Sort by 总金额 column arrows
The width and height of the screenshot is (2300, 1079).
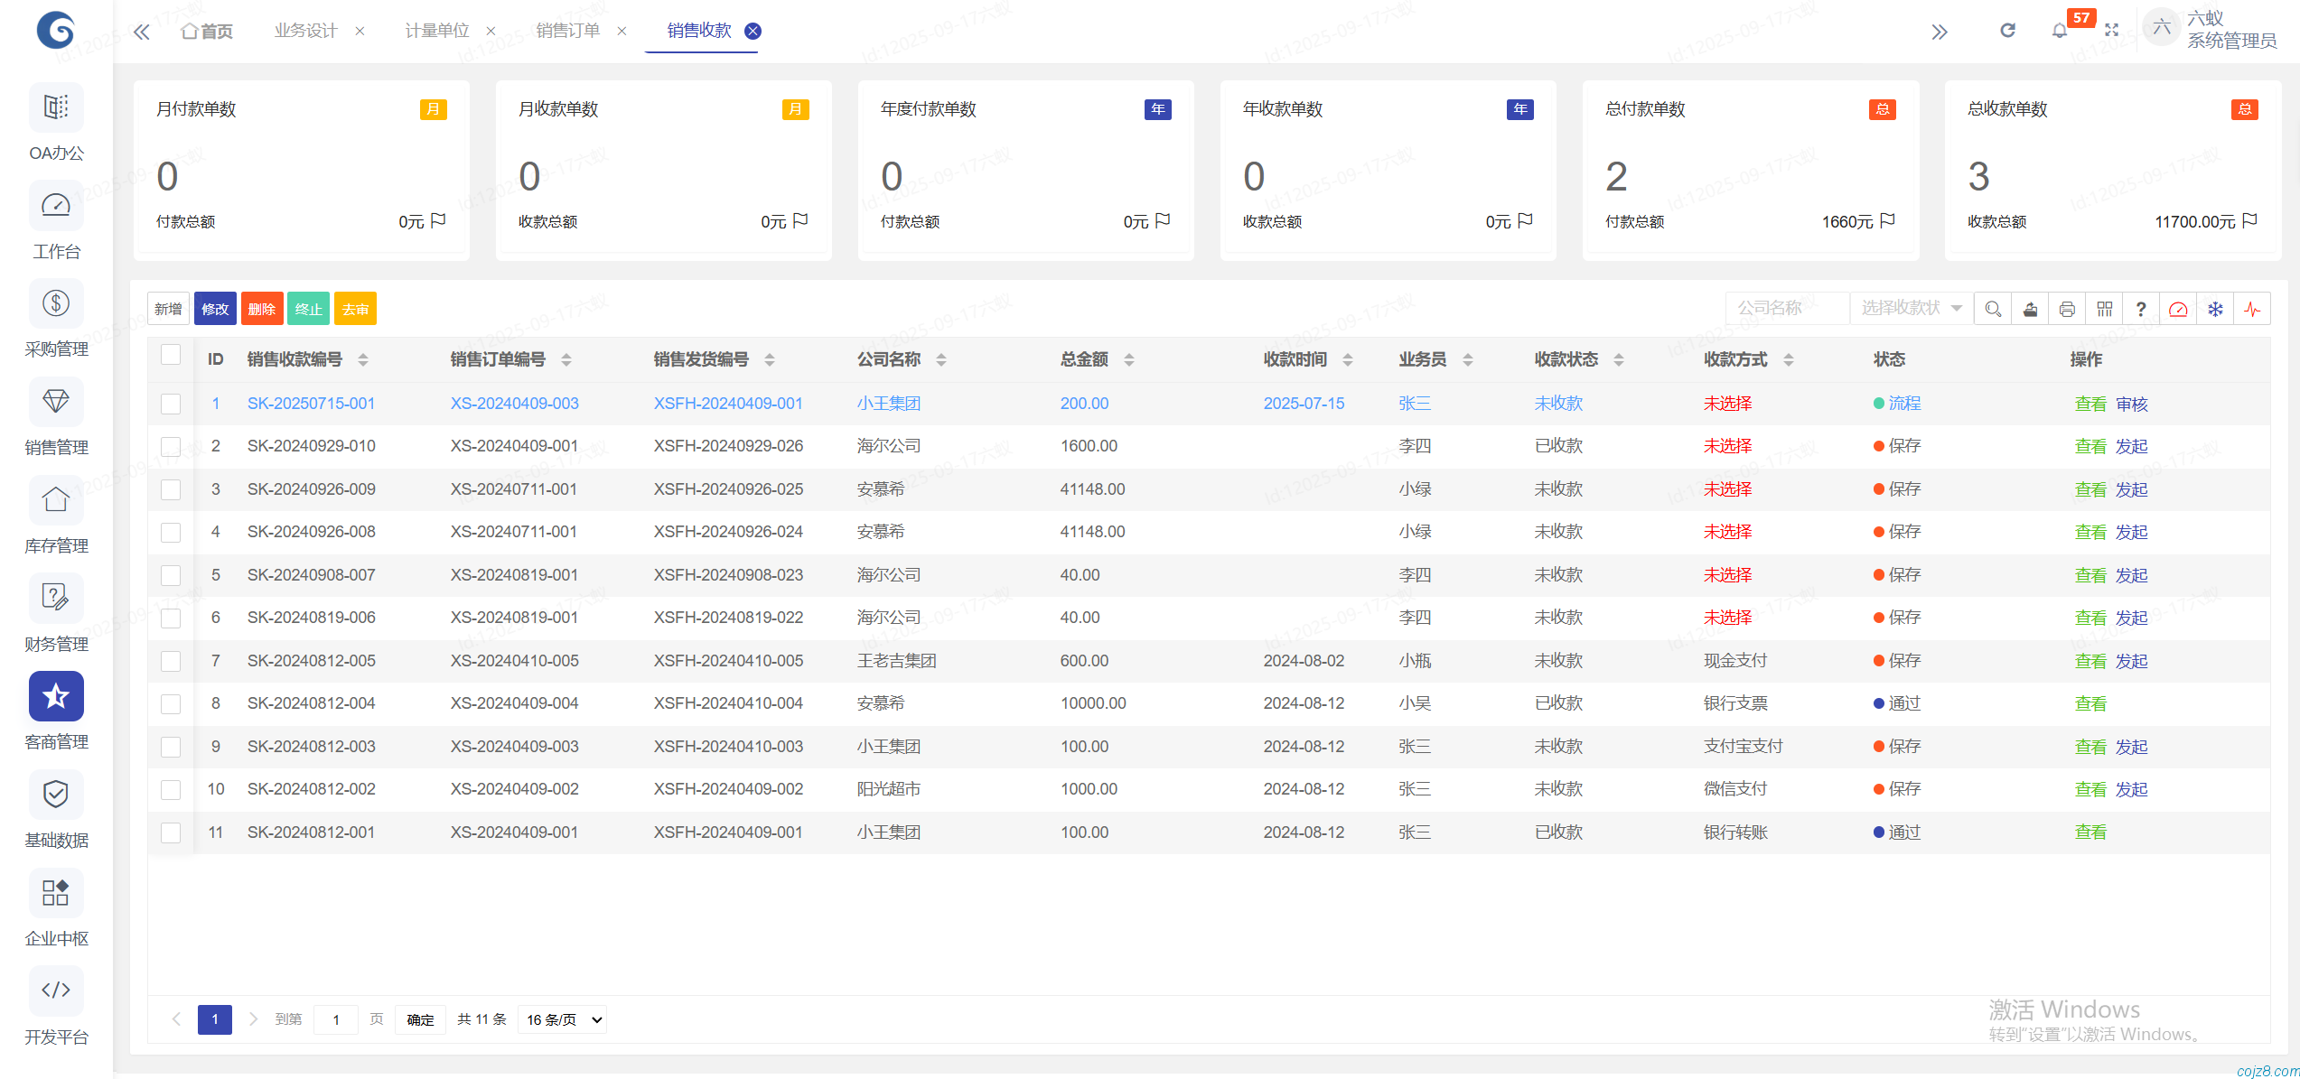(1129, 359)
